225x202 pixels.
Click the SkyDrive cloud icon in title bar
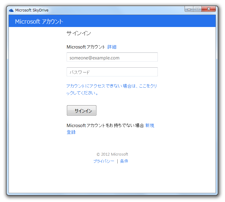point(11,10)
